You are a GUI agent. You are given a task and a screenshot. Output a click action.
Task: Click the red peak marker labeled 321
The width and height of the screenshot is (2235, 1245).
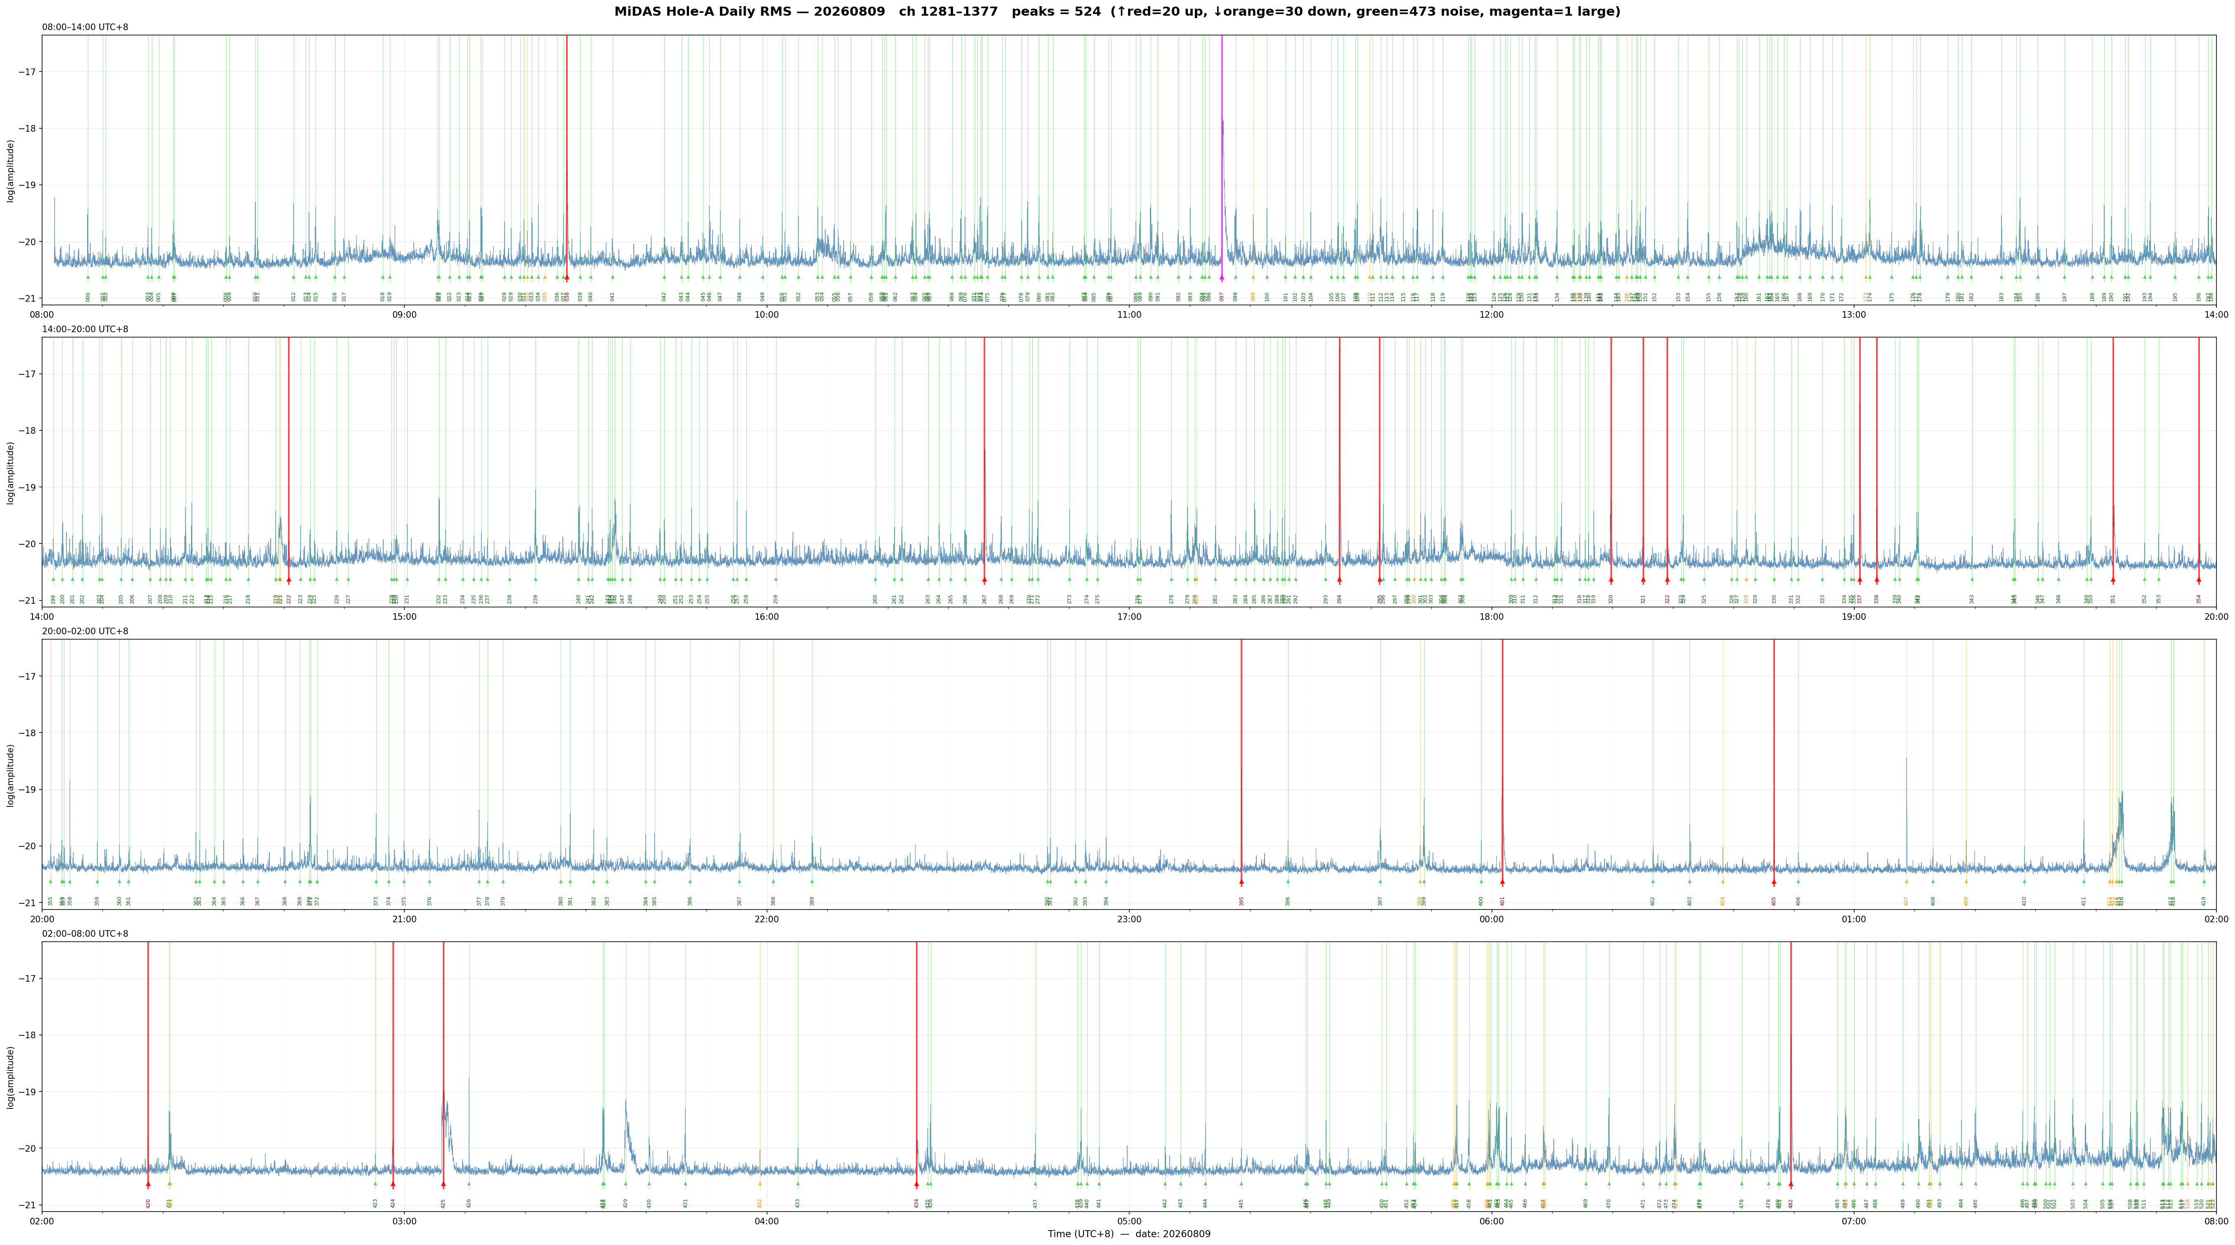point(1643,579)
